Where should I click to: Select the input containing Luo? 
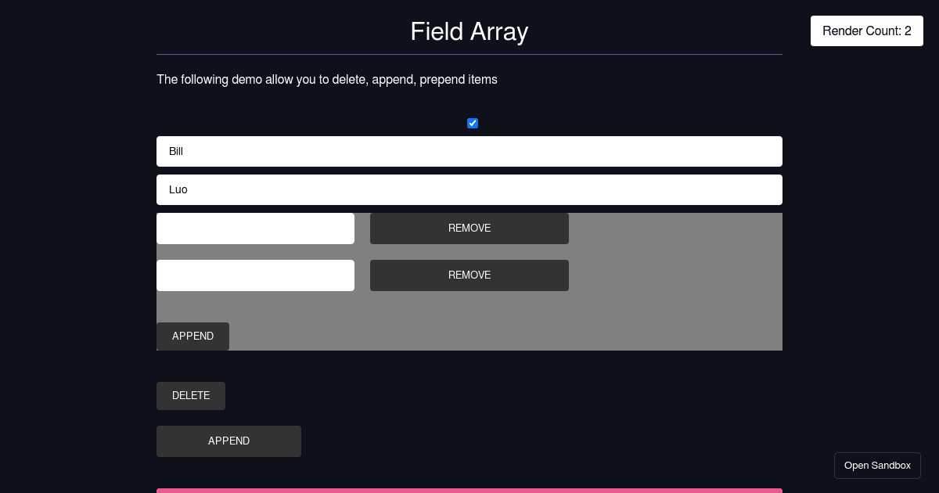[x=469, y=189]
